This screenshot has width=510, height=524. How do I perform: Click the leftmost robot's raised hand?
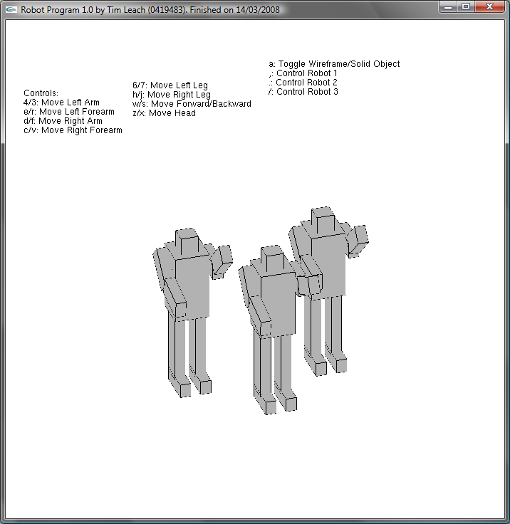[222, 261]
